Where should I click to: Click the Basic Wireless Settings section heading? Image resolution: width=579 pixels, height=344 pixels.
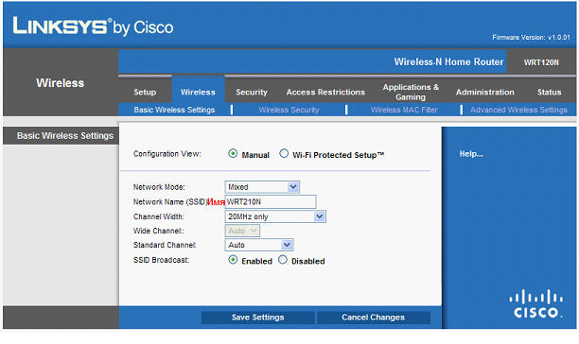65,136
